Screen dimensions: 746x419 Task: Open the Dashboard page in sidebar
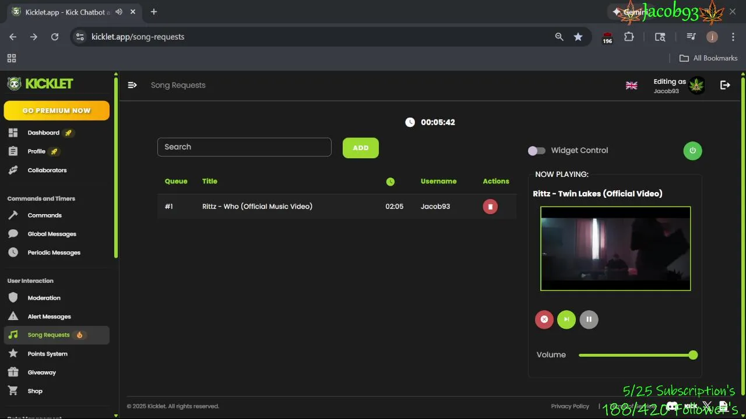click(43, 133)
